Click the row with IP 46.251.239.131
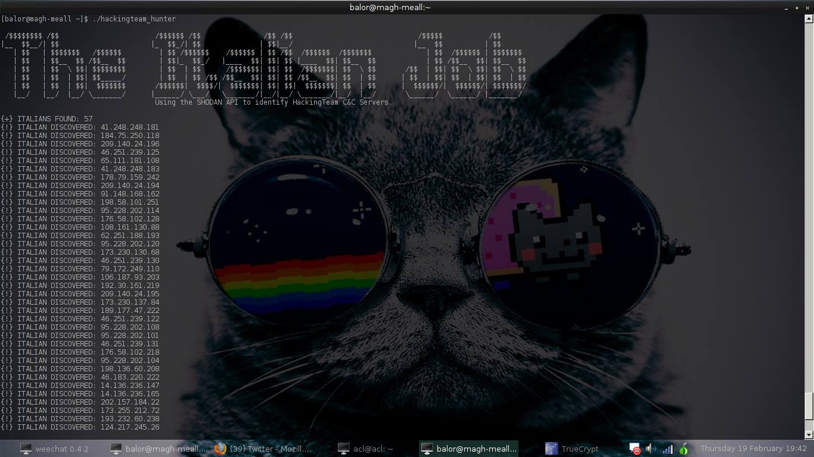Screen dimensions: 814x457 tap(80, 344)
